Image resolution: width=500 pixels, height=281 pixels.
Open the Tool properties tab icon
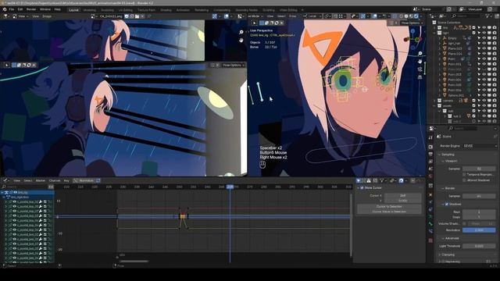pos(430,137)
